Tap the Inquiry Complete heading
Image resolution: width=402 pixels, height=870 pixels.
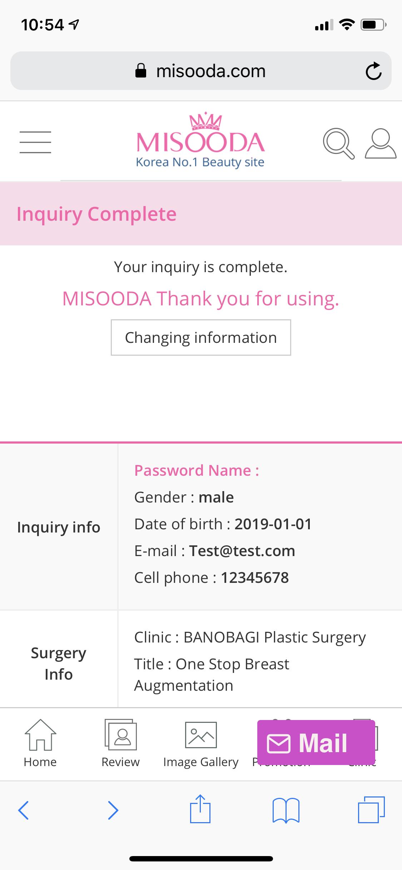pos(96,214)
